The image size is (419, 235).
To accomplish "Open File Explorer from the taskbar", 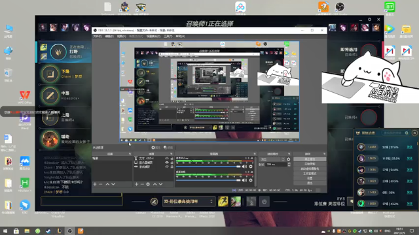I will [x=27, y=230].
